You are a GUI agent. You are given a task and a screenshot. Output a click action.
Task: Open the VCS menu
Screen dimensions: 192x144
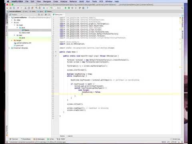[101, 2]
